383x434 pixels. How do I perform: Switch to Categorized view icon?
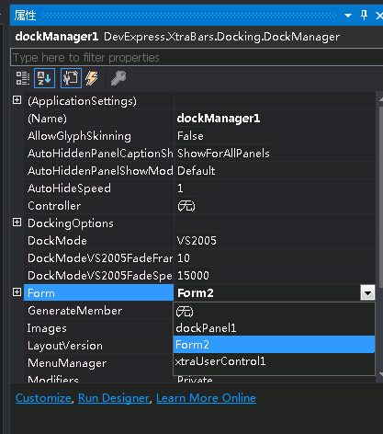click(23, 78)
